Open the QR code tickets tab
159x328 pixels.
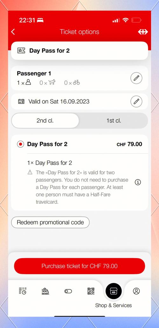coord(91,291)
